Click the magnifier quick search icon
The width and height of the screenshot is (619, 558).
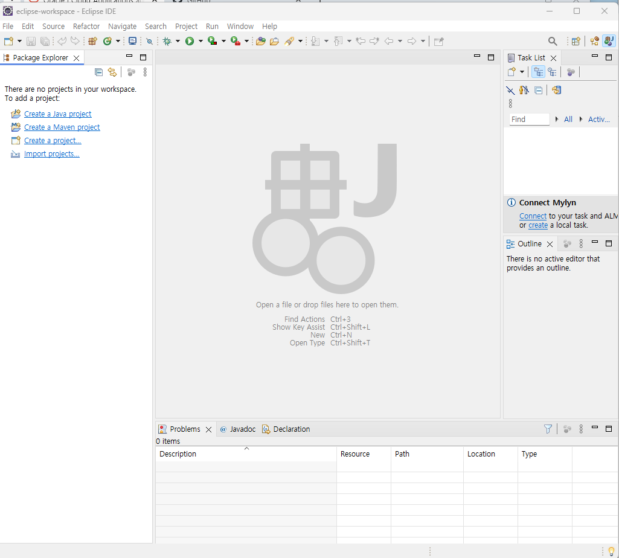[553, 41]
